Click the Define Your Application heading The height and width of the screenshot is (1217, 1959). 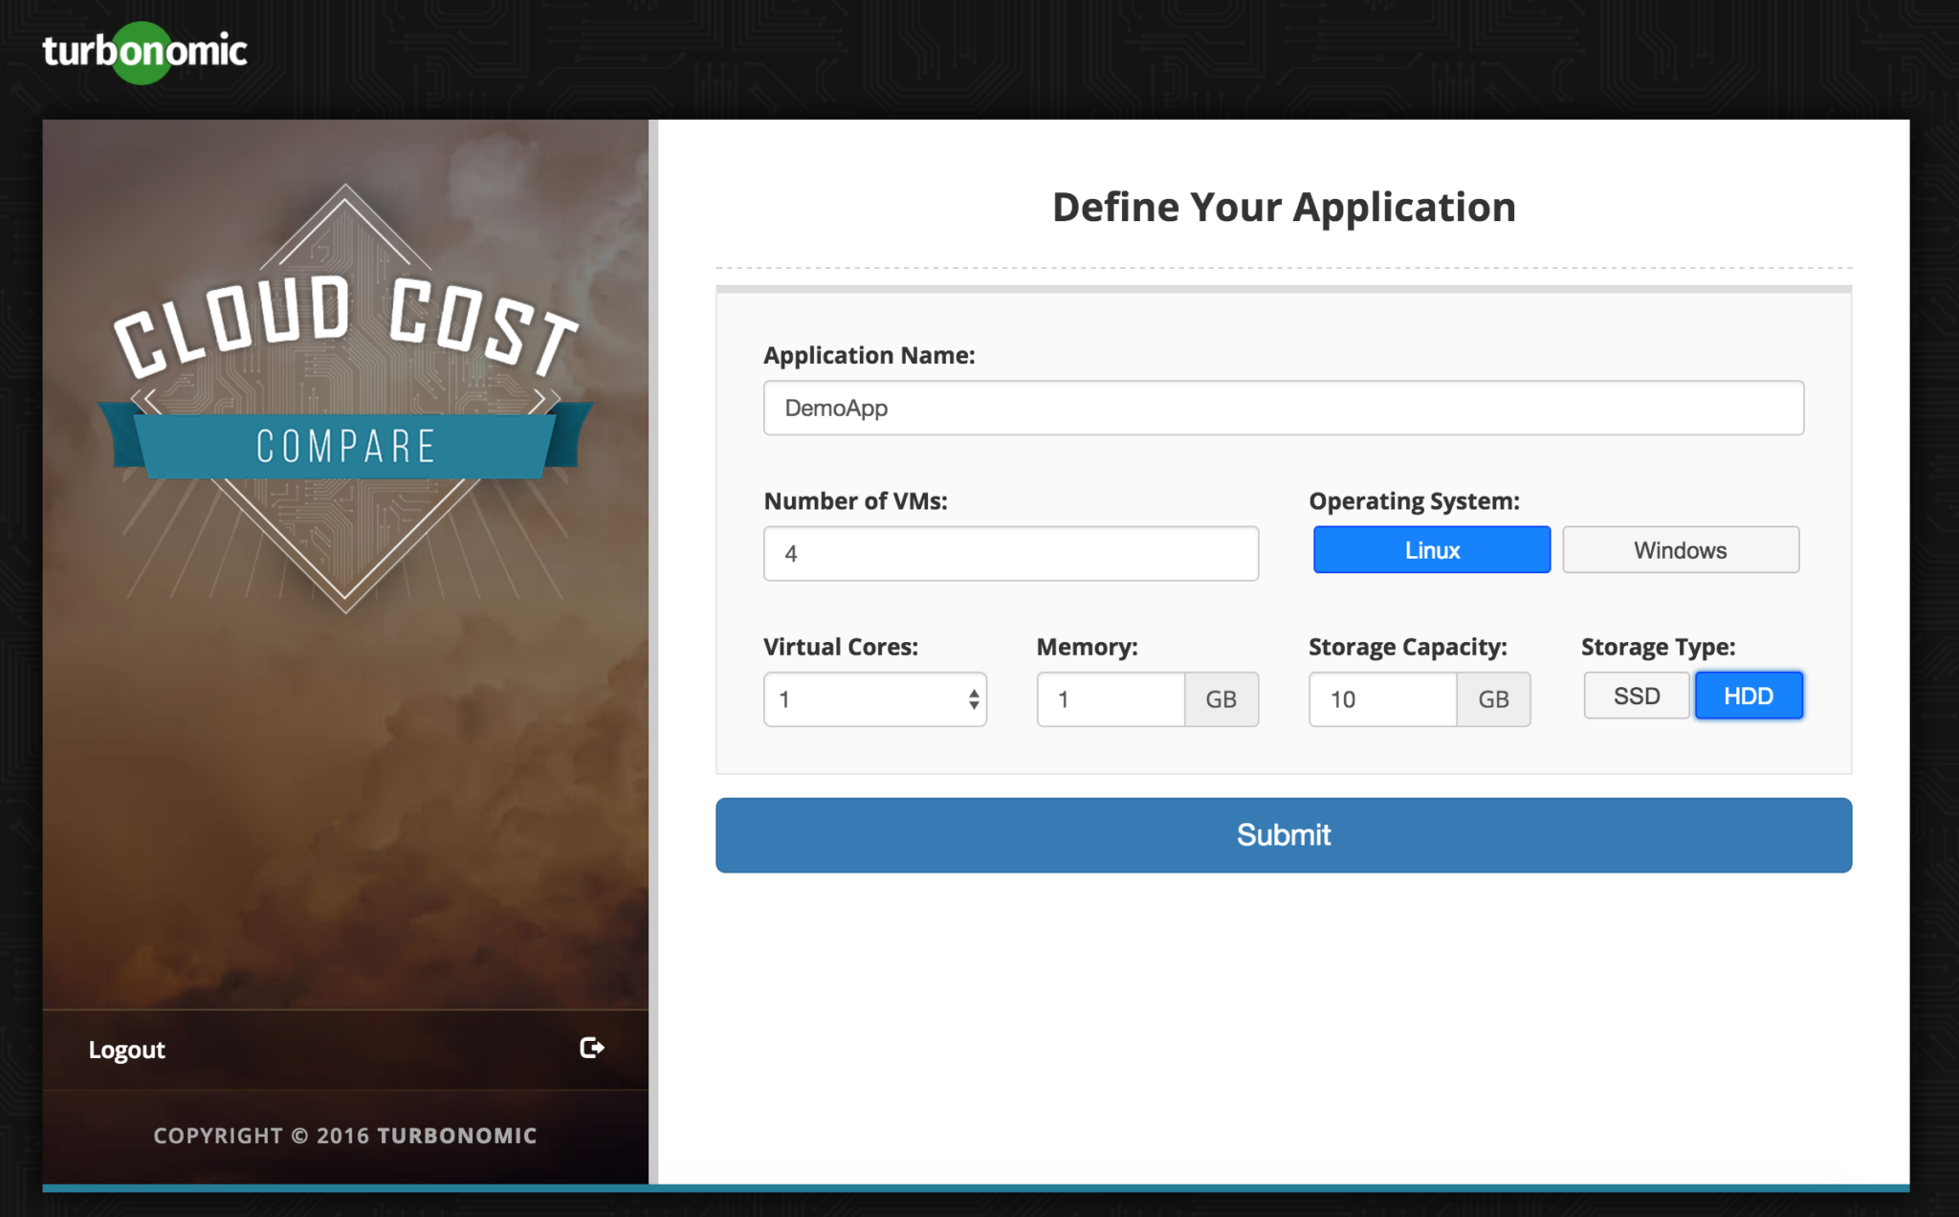(x=1283, y=208)
